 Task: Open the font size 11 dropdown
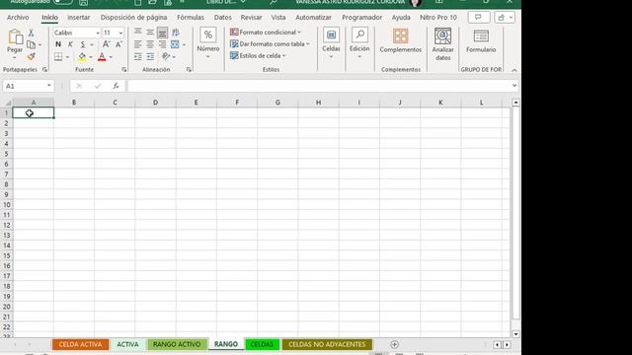pos(120,33)
